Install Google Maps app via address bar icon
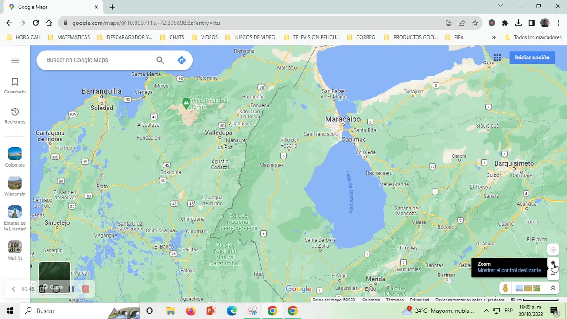This screenshot has width=567, height=319. pos(448,23)
